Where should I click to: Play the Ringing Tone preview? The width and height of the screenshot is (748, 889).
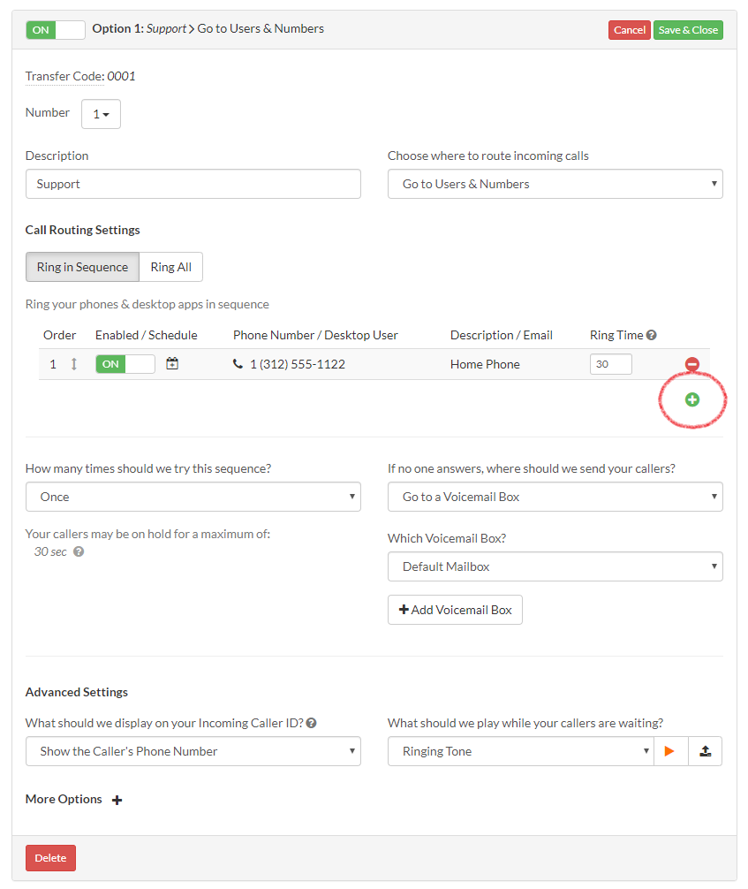coord(669,751)
